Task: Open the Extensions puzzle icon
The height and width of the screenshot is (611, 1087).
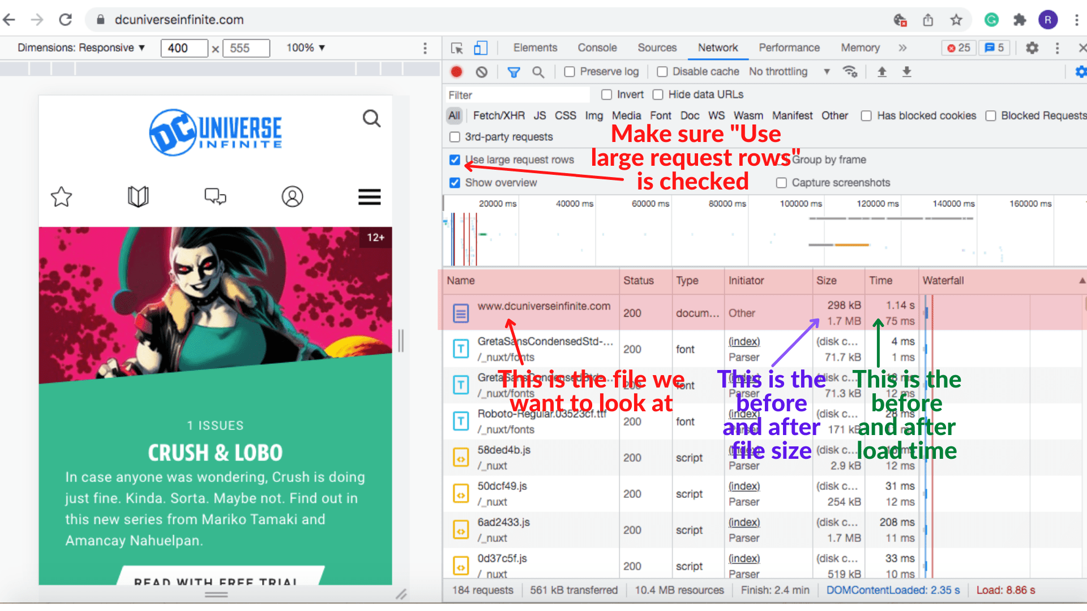Action: (1020, 20)
